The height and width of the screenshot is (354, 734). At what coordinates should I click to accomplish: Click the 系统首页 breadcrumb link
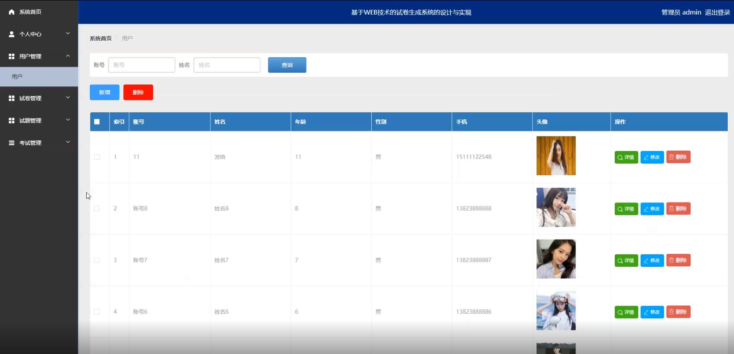point(101,38)
